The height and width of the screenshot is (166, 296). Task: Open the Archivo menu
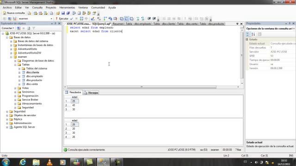tap(7, 8)
